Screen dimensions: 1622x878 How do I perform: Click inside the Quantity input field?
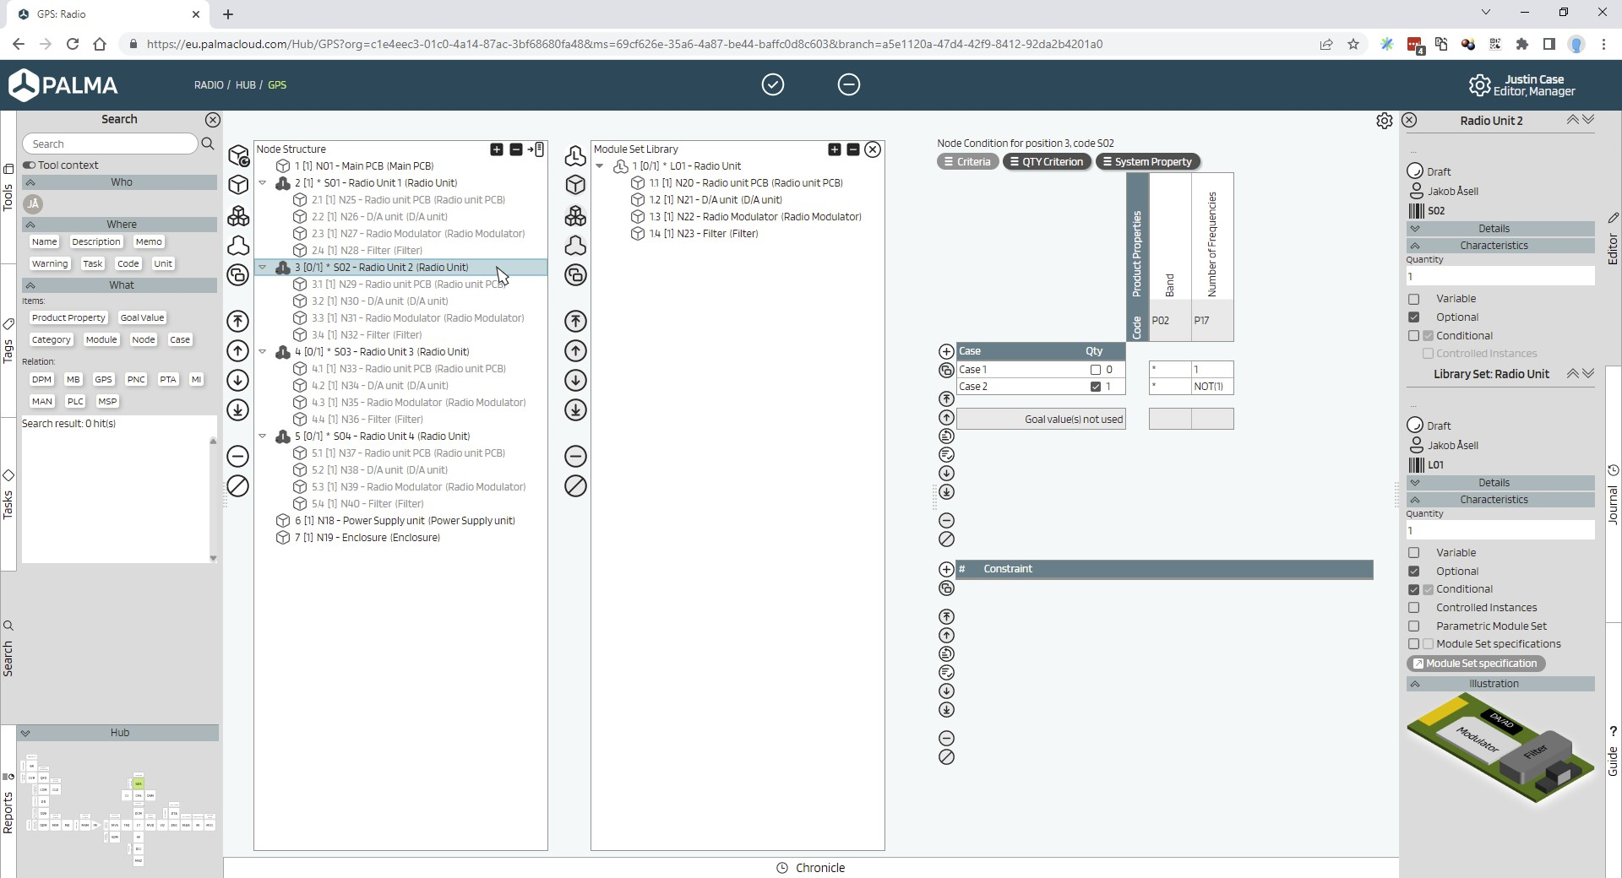pos(1500,276)
